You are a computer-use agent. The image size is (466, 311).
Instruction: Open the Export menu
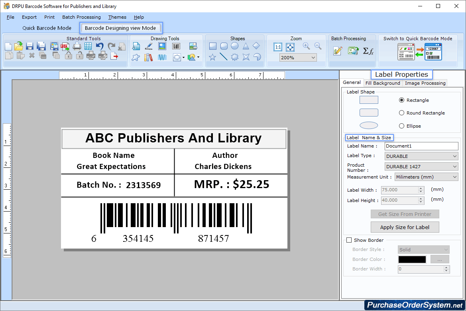point(29,17)
